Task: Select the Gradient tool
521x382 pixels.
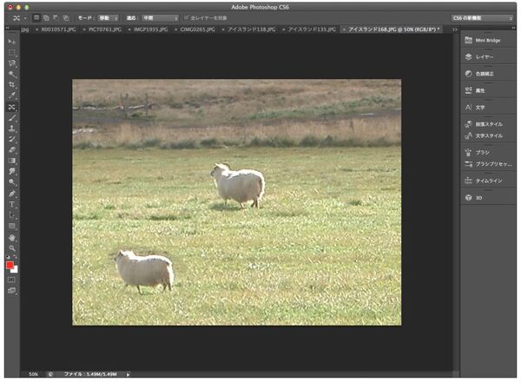Action: coord(11,161)
